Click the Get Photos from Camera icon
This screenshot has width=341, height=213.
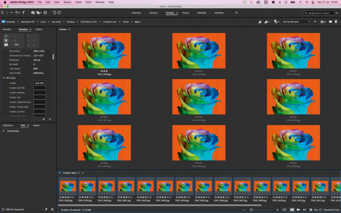click(x=33, y=12)
